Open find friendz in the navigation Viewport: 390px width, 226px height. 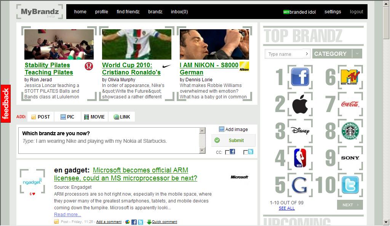(x=128, y=12)
